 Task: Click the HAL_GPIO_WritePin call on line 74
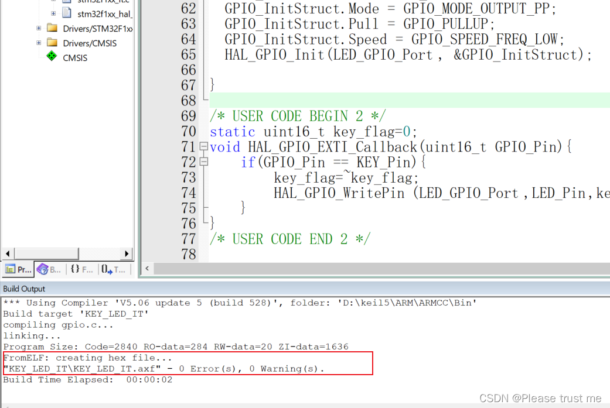point(442,193)
